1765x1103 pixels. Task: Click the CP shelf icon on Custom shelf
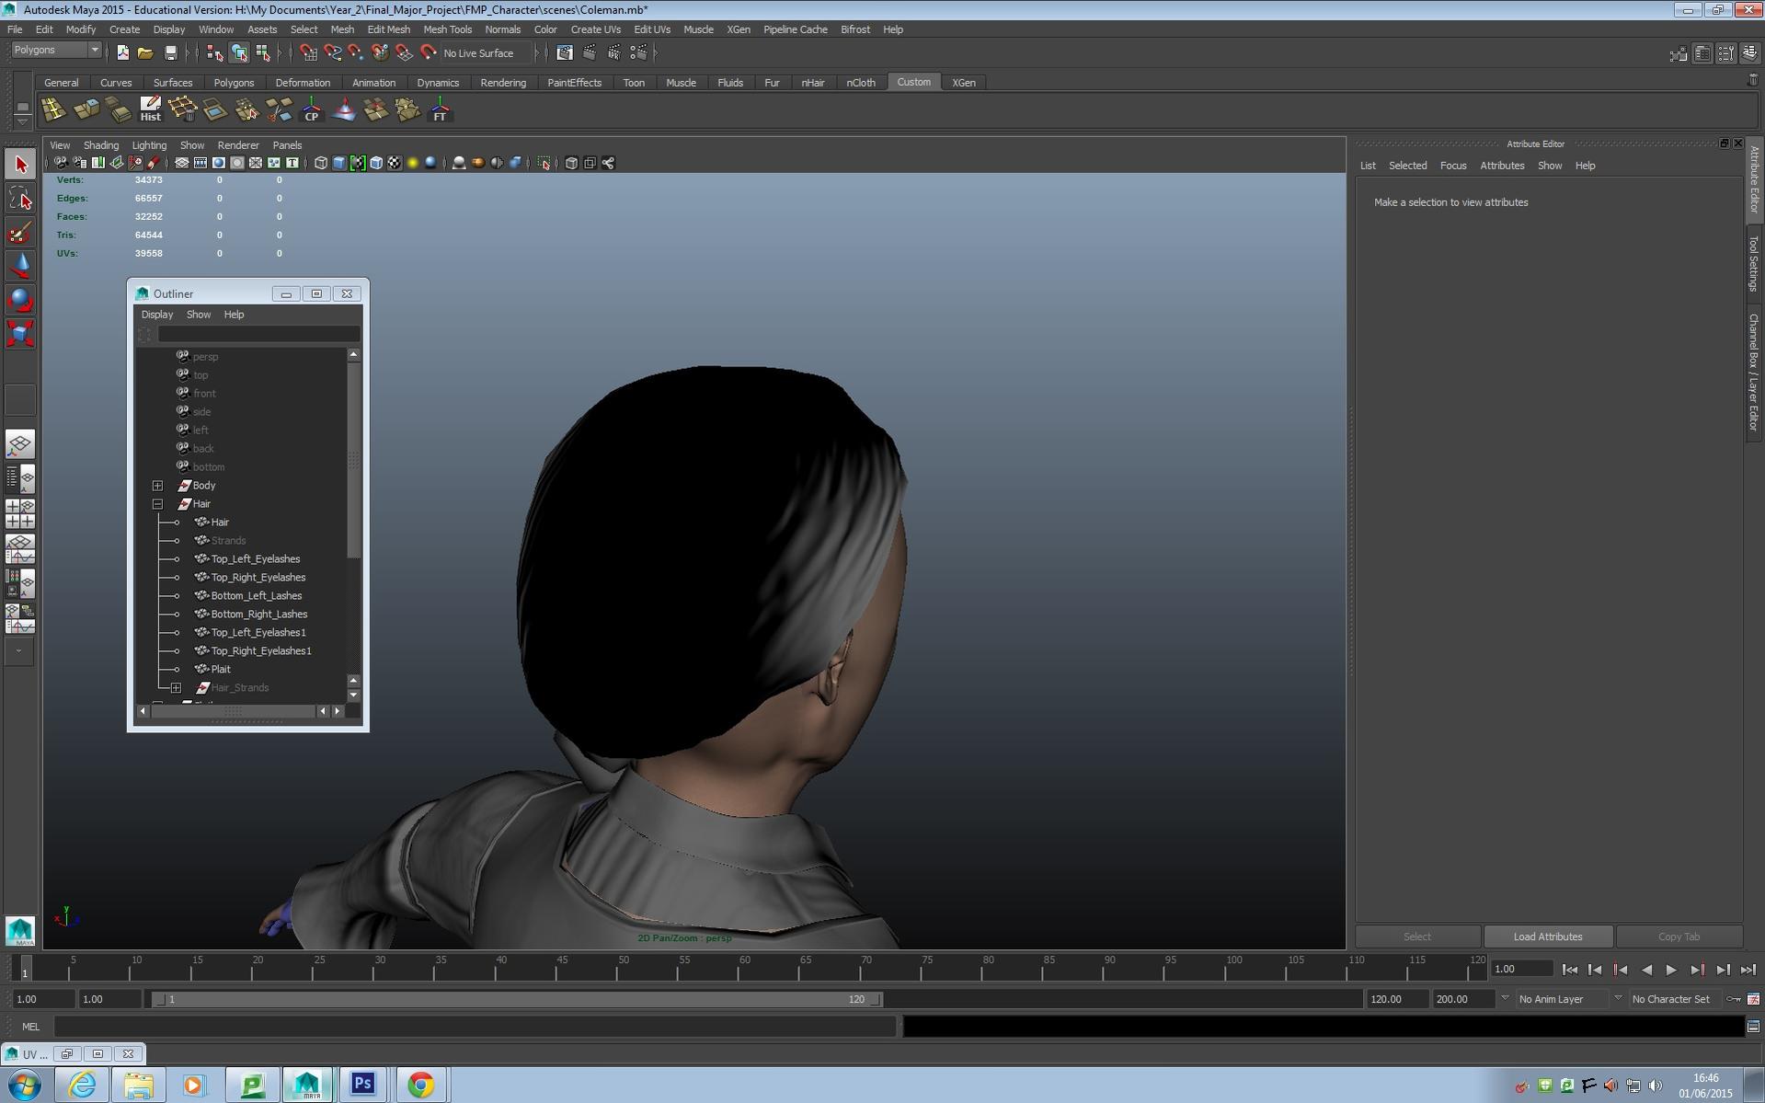(x=311, y=109)
